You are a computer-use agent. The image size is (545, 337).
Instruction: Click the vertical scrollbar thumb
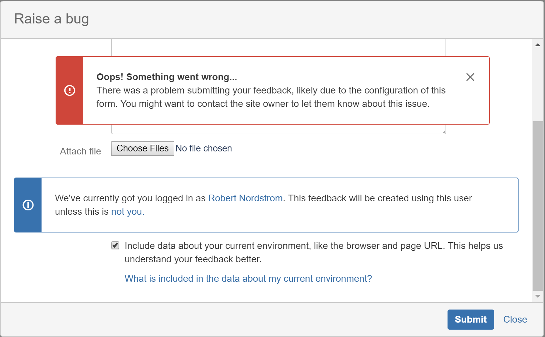coord(538,206)
